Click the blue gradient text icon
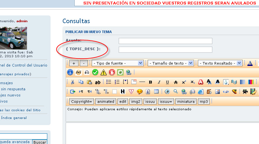 242,82
